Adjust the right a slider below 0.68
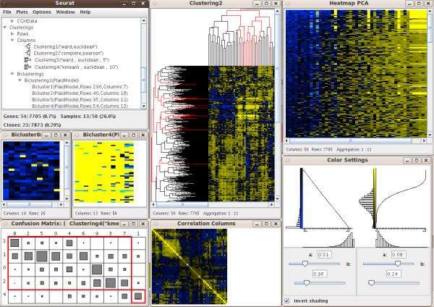This screenshot has width=434, height=307. click(398, 264)
